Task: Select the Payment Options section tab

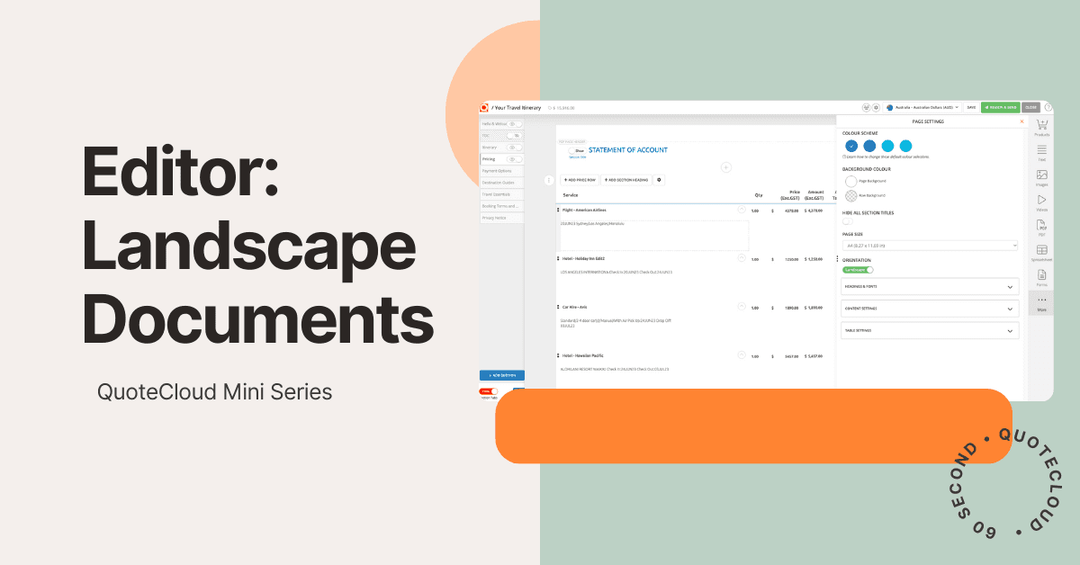Action: pos(502,170)
